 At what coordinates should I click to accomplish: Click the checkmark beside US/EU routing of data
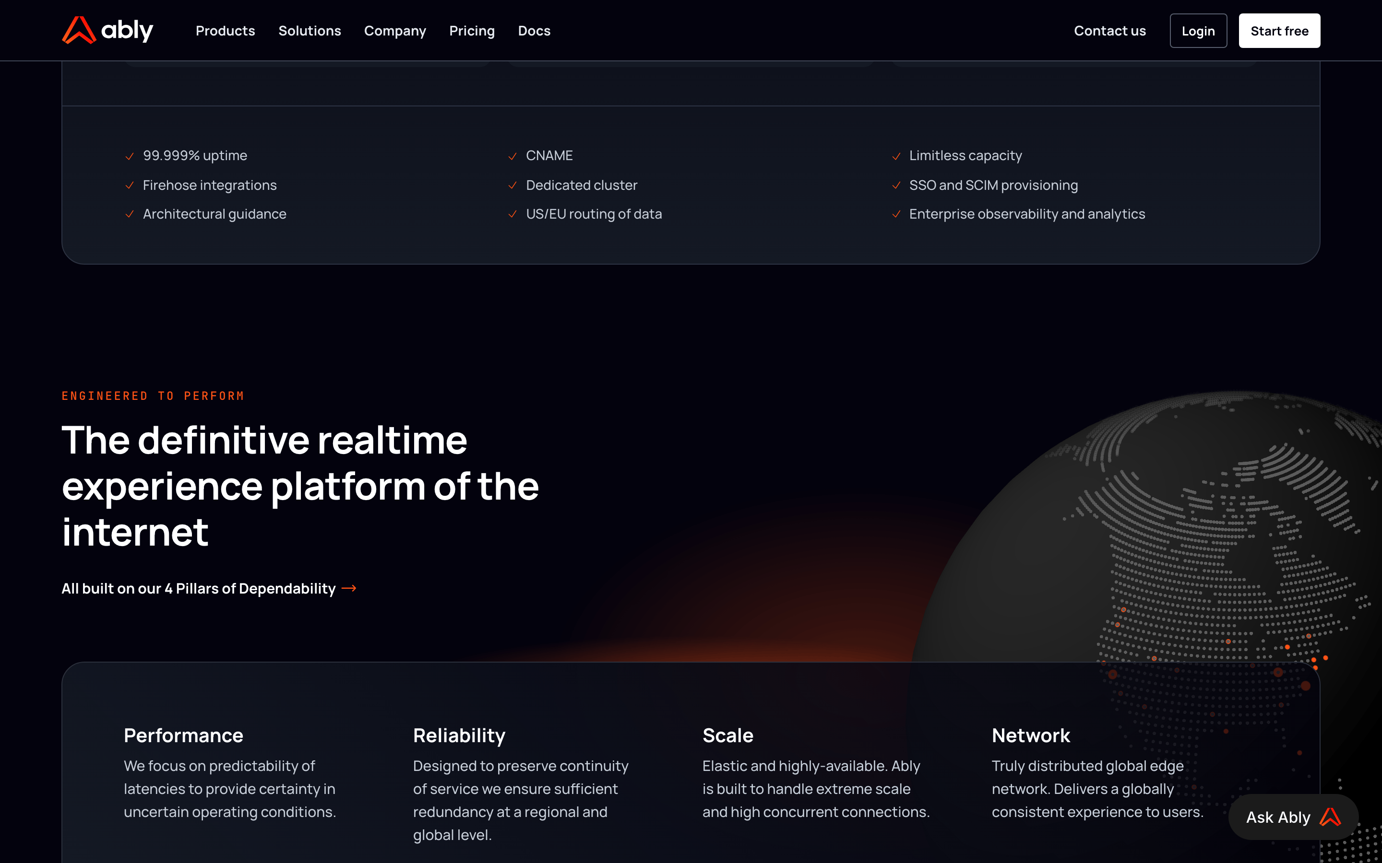point(513,214)
